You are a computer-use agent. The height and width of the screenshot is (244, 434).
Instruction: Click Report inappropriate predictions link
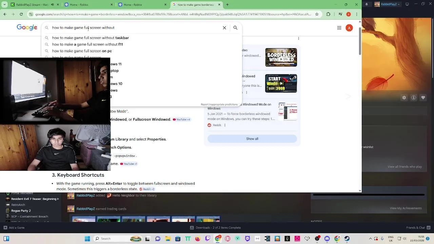tap(219, 104)
